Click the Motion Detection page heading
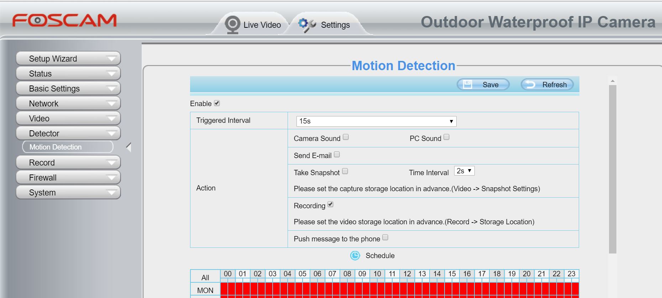This screenshot has width=662, height=298. 403,66
